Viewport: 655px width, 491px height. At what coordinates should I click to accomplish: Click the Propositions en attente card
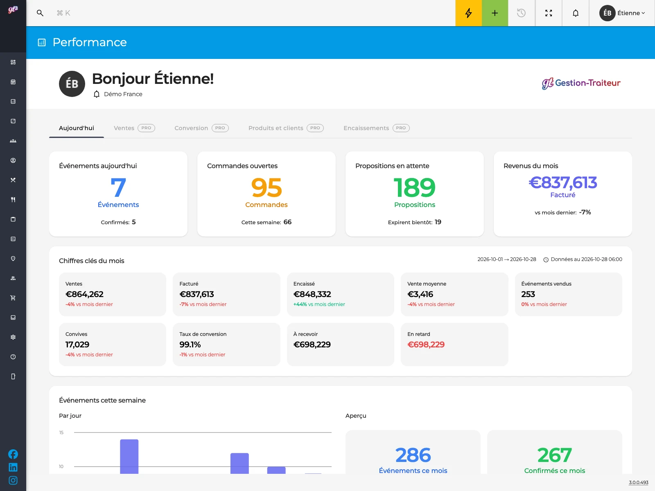[415, 194]
